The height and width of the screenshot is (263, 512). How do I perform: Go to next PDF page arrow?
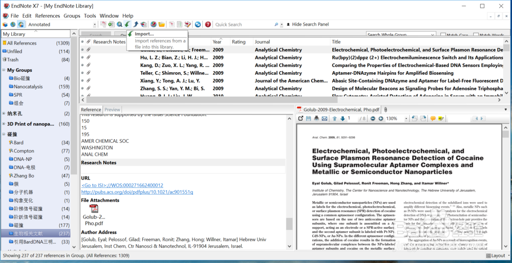343,118
